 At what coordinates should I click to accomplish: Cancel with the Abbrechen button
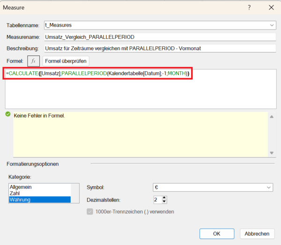pos(257,233)
